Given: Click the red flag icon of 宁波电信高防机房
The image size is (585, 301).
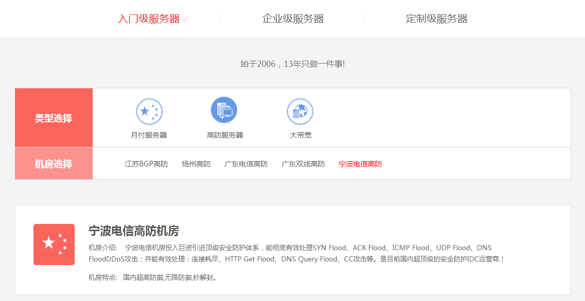Looking at the screenshot, I should 54,244.
